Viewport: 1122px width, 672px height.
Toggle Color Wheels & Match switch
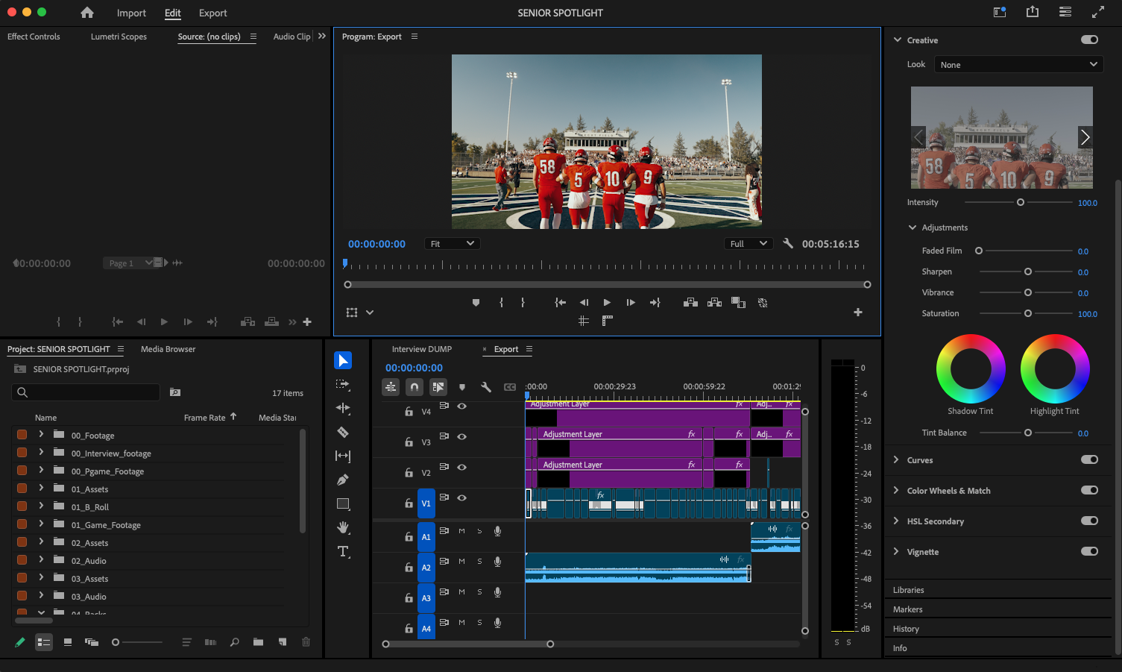[x=1089, y=490]
